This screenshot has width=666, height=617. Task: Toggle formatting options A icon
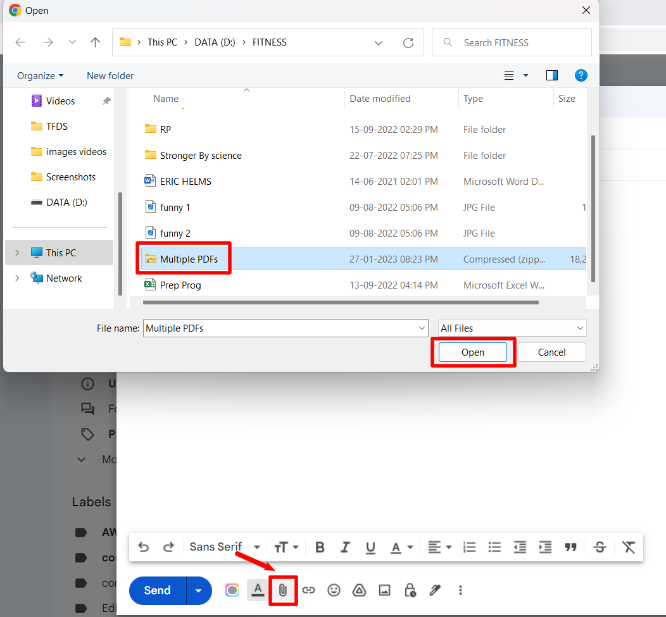258,590
